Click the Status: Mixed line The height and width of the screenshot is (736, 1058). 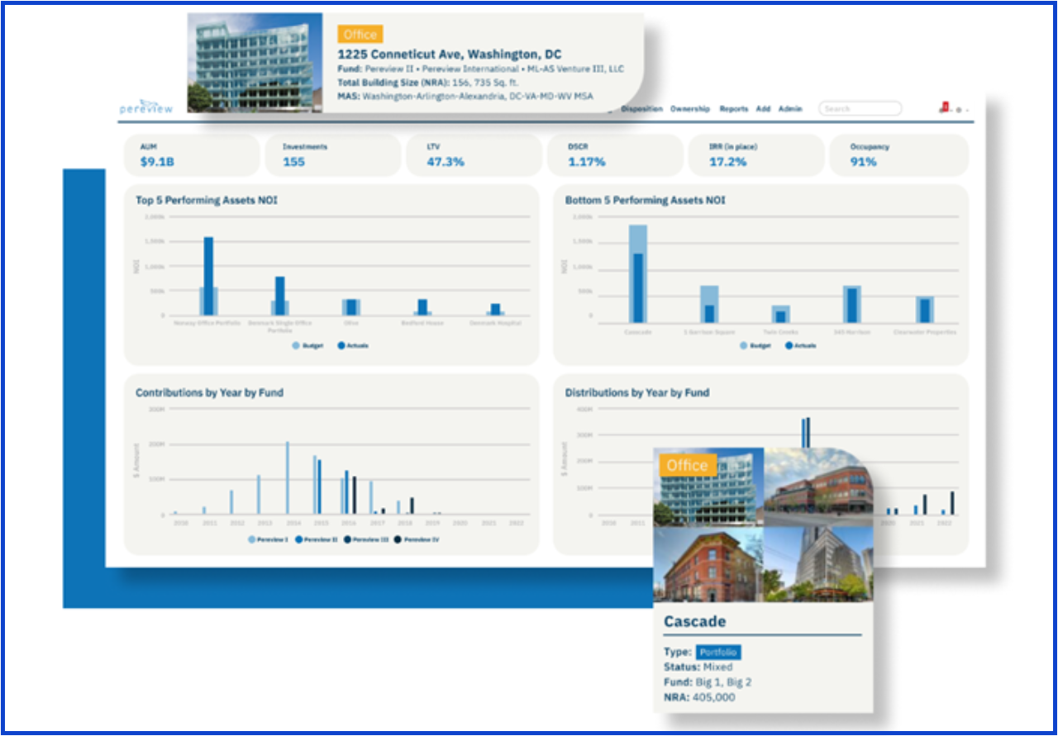tap(698, 667)
